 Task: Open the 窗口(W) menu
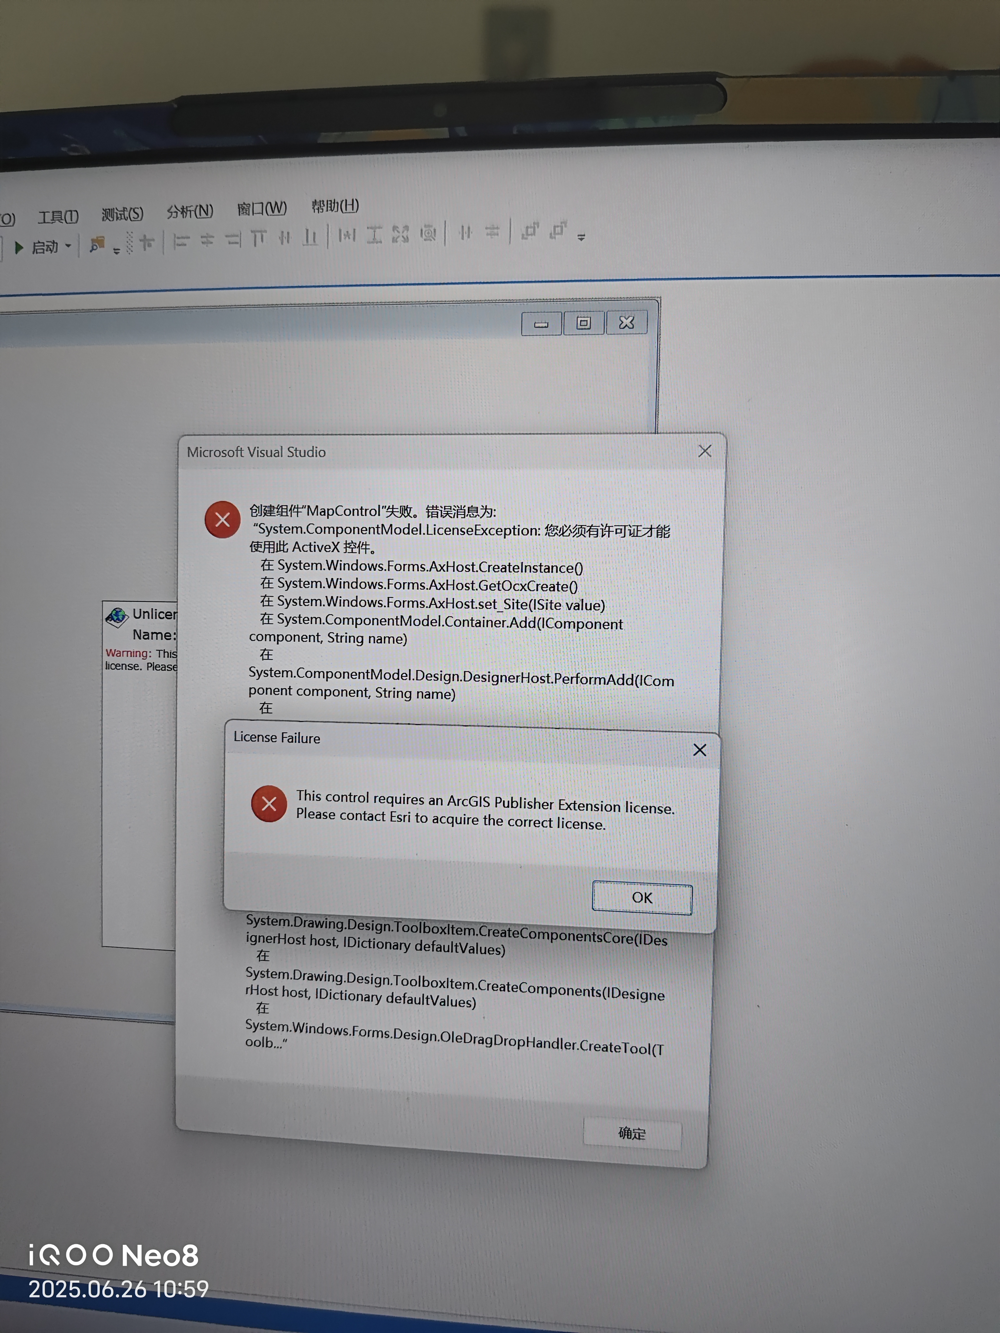pyautogui.click(x=262, y=209)
